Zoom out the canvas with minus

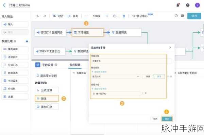click(86, 16)
